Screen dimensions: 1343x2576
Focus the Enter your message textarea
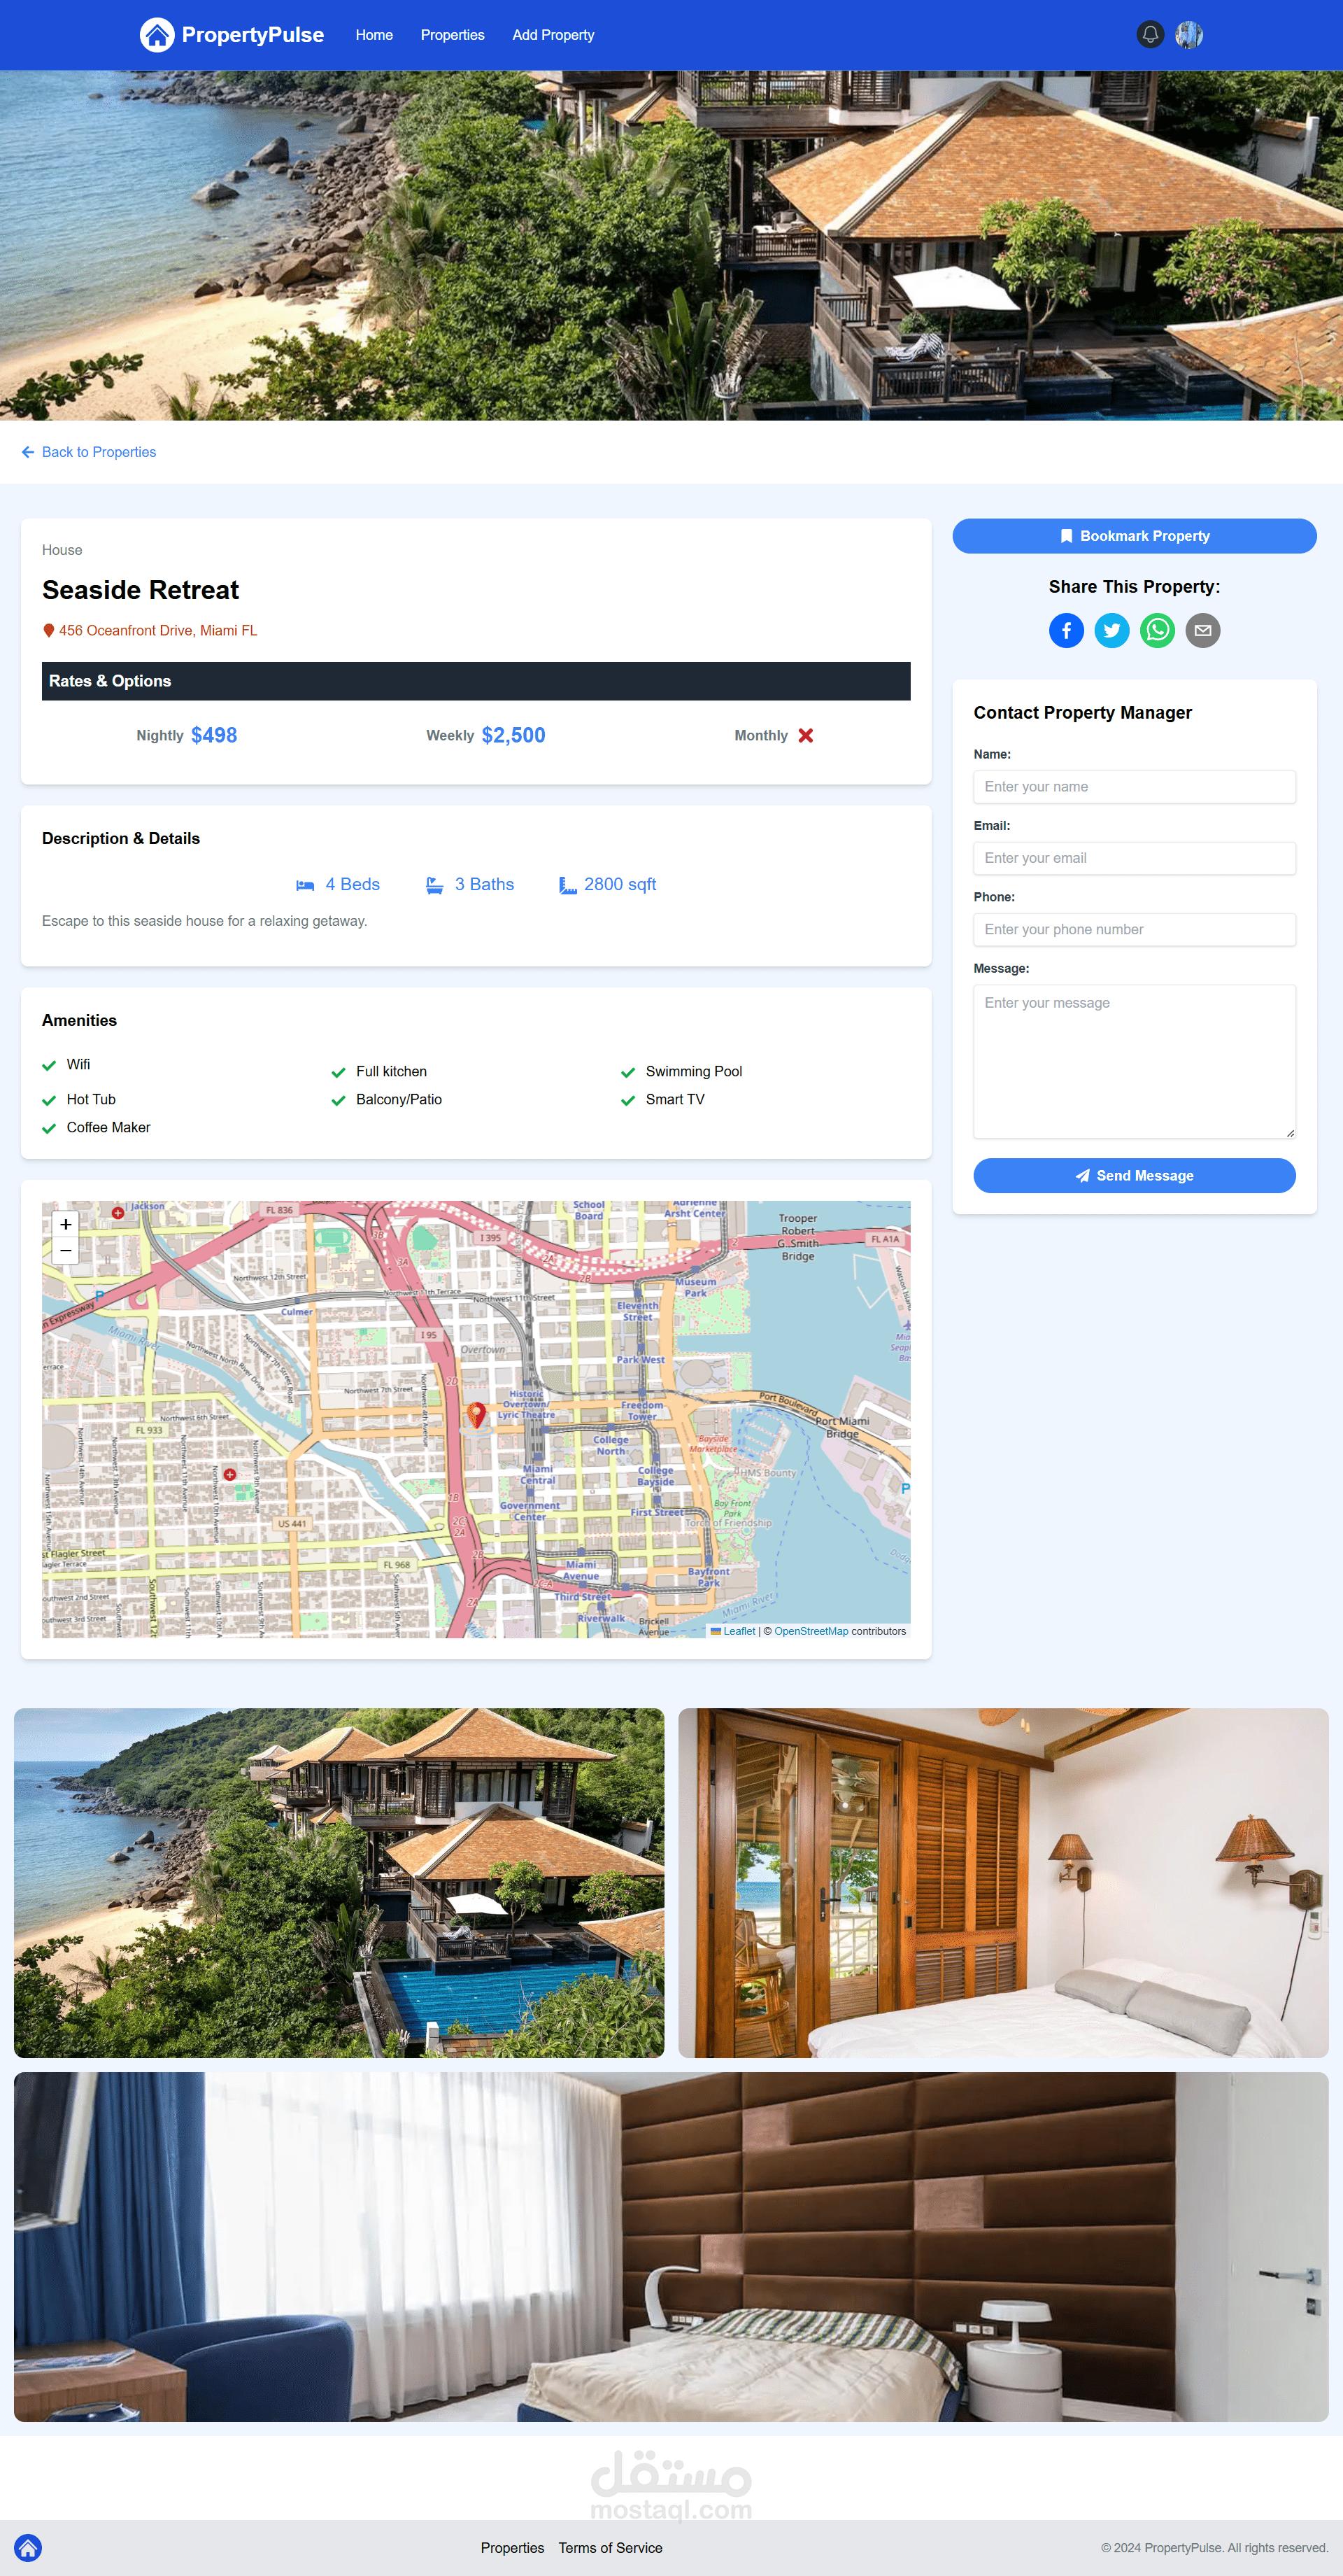1134,1061
